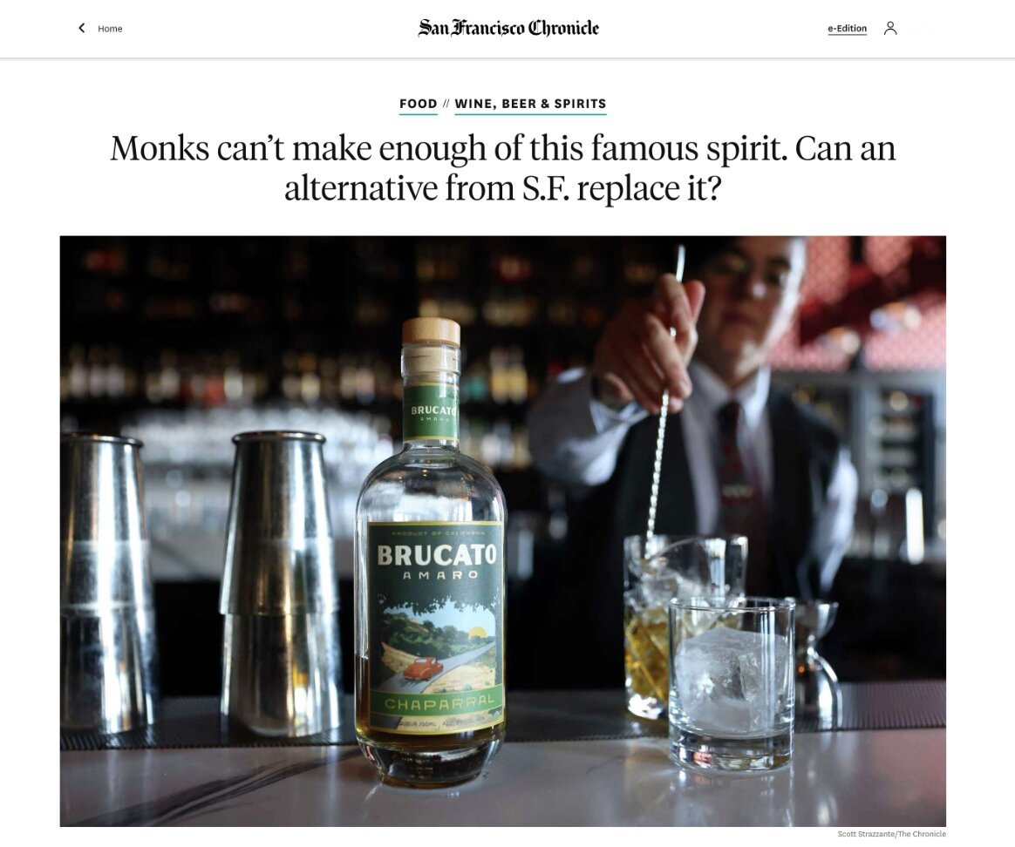Image resolution: width=1015 pixels, height=847 pixels.
Task: Go to the San Francisco Chronicle logo homepage
Action: [x=508, y=28]
